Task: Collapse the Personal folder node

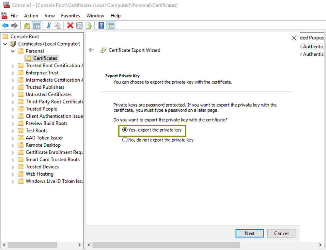Action: point(13,51)
